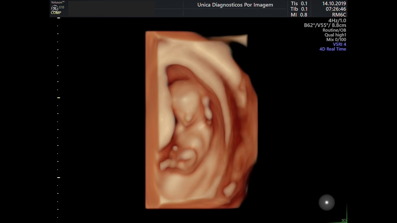
Task: Click the MI 0.8 value
Action: (x=299, y=15)
